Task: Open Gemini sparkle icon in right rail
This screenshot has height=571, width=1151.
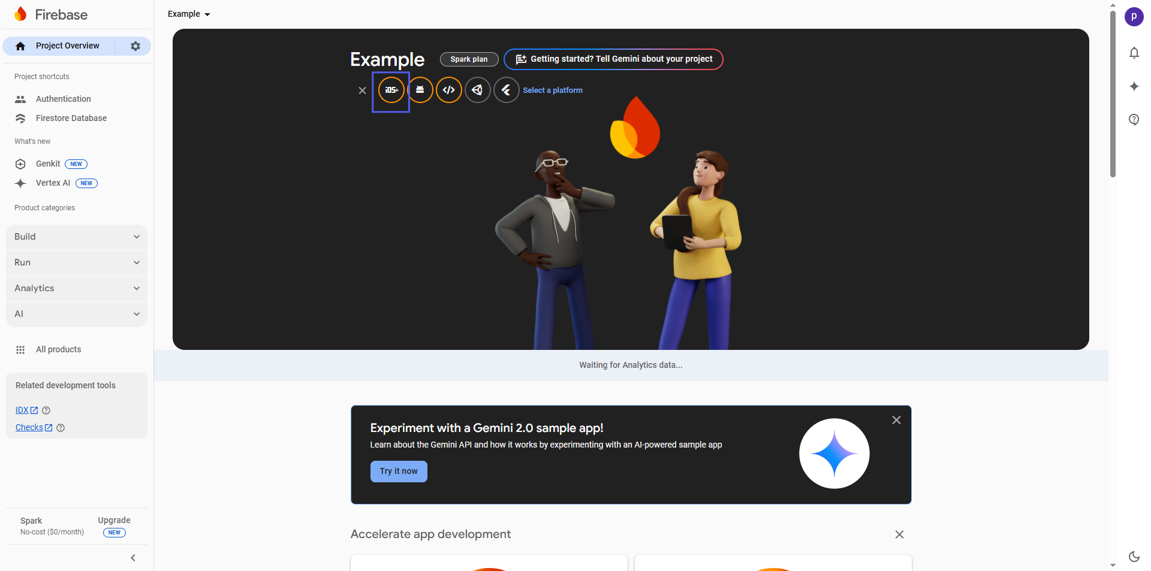Action: click(1134, 87)
